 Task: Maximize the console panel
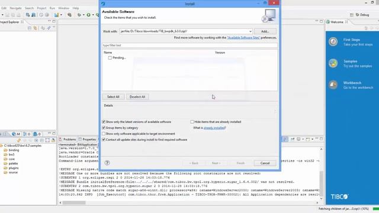click(321, 139)
